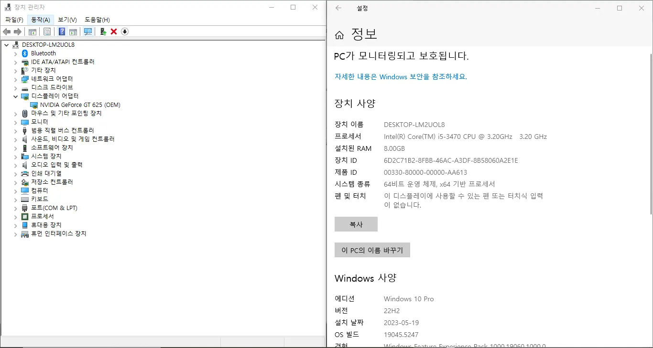Select the 네트워크 어댑터 category icon
The height and width of the screenshot is (348, 653).
point(25,79)
